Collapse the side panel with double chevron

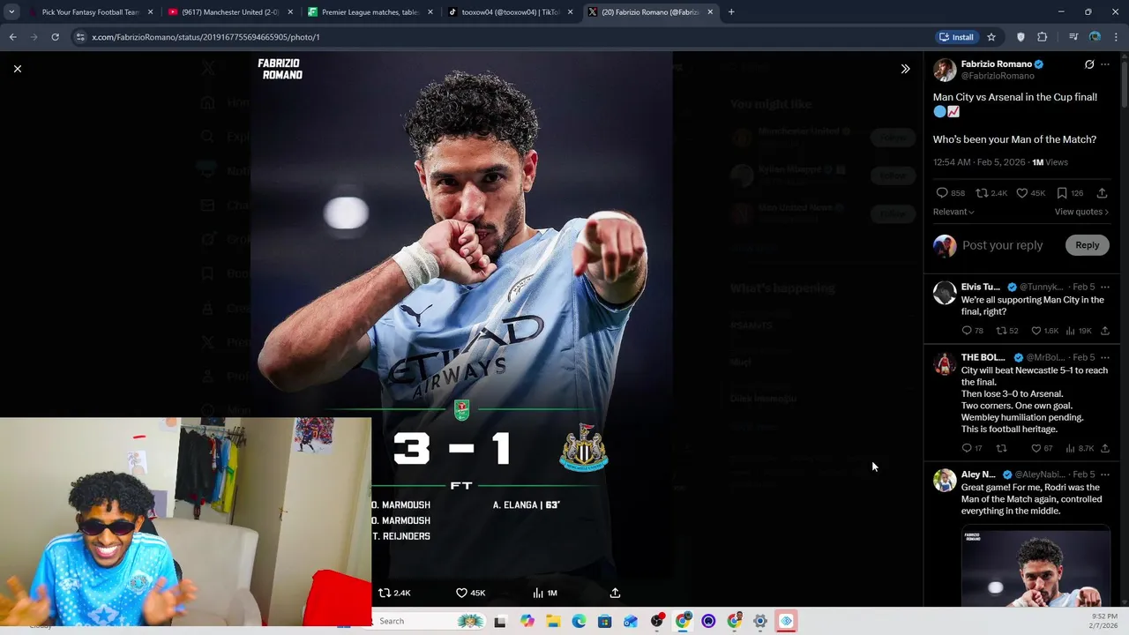click(x=905, y=69)
